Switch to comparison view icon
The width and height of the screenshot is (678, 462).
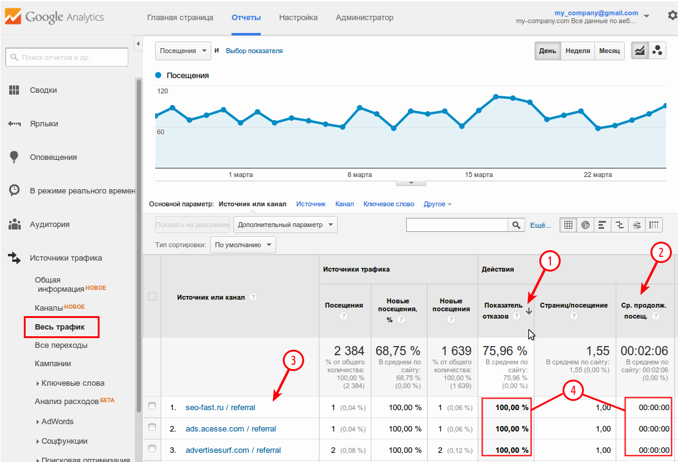619,225
